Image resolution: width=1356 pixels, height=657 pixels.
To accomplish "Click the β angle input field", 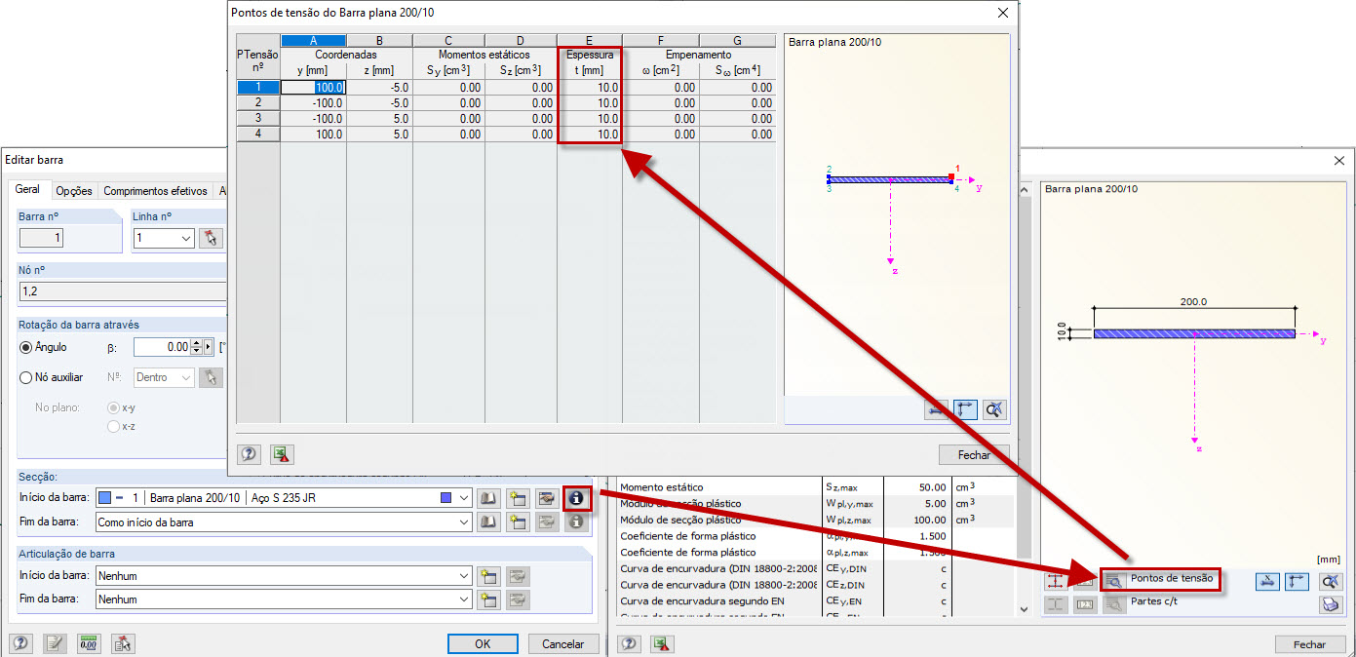I will tap(161, 347).
